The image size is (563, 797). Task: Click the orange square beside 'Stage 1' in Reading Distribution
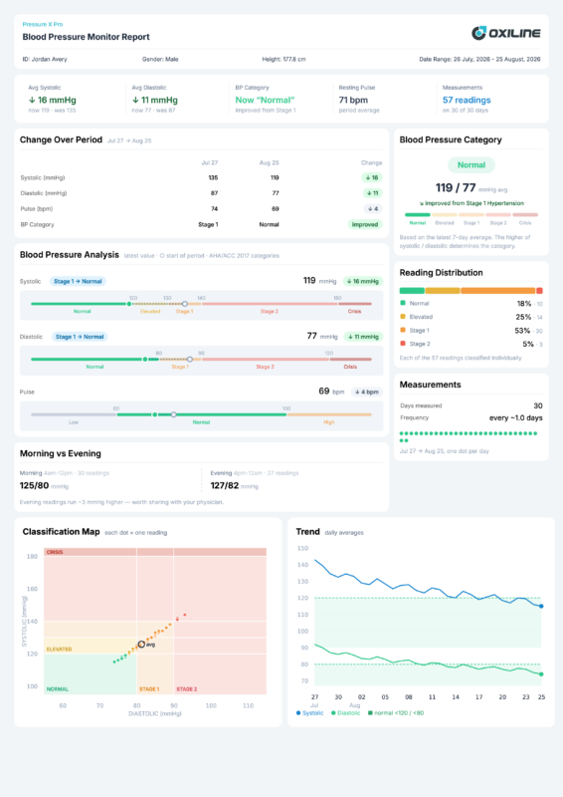(403, 330)
